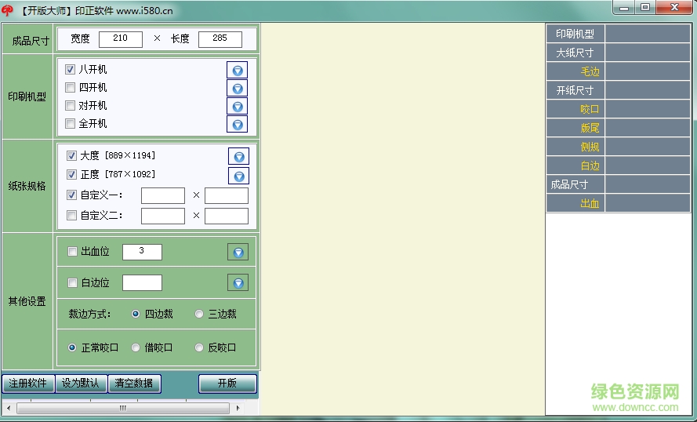Click the arrow icon beside 白边位
The height and width of the screenshot is (422, 697).
coord(238,282)
